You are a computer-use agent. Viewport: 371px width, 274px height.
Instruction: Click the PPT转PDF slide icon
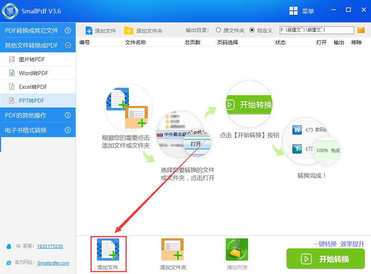click(12, 100)
